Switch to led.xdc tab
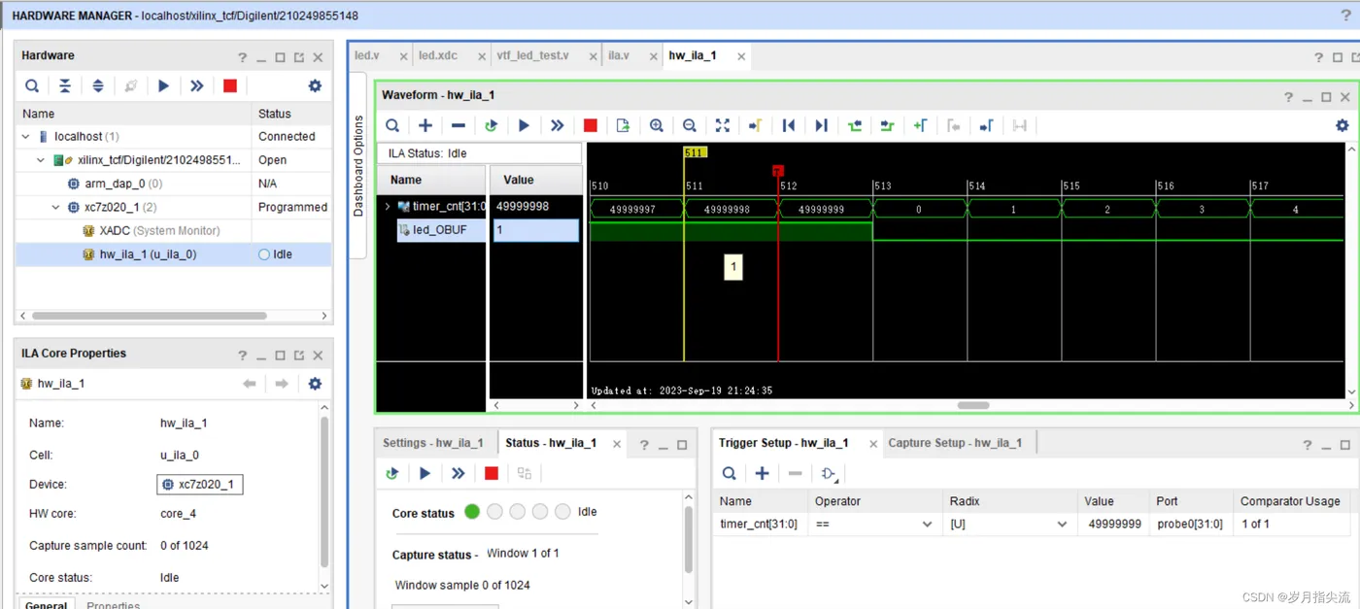1360x609 pixels. (x=438, y=56)
